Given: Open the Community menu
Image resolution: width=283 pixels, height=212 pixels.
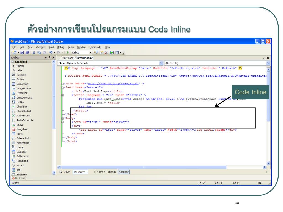Looking at the screenshot, I should pyautogui.click(x=95, y=47).
